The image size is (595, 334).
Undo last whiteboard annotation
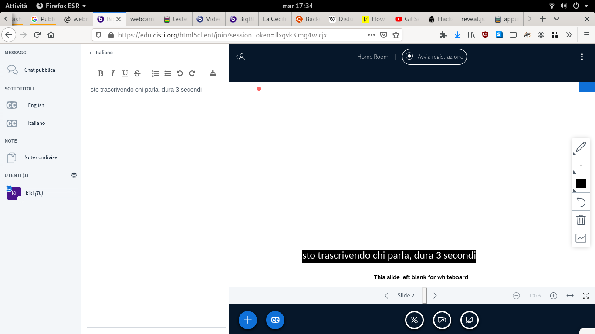click(x=581, y=202)
